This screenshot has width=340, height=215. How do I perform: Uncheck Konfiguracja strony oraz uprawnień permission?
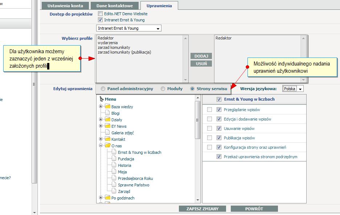(219, 147)
